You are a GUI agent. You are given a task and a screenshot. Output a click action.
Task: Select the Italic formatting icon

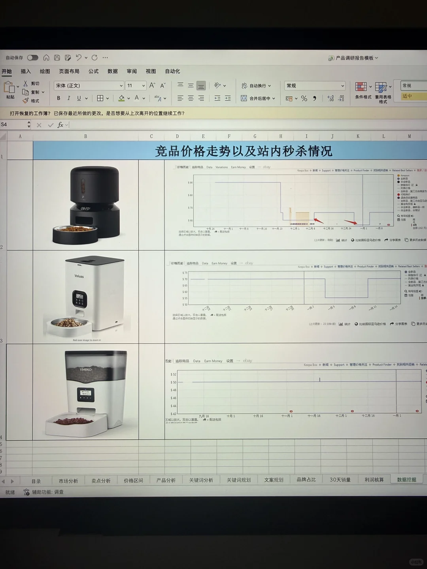click(x=68, y=98)
